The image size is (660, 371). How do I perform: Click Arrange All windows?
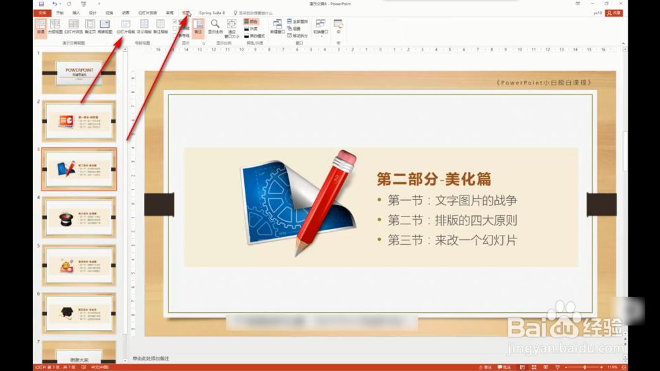tap(297, 22)
